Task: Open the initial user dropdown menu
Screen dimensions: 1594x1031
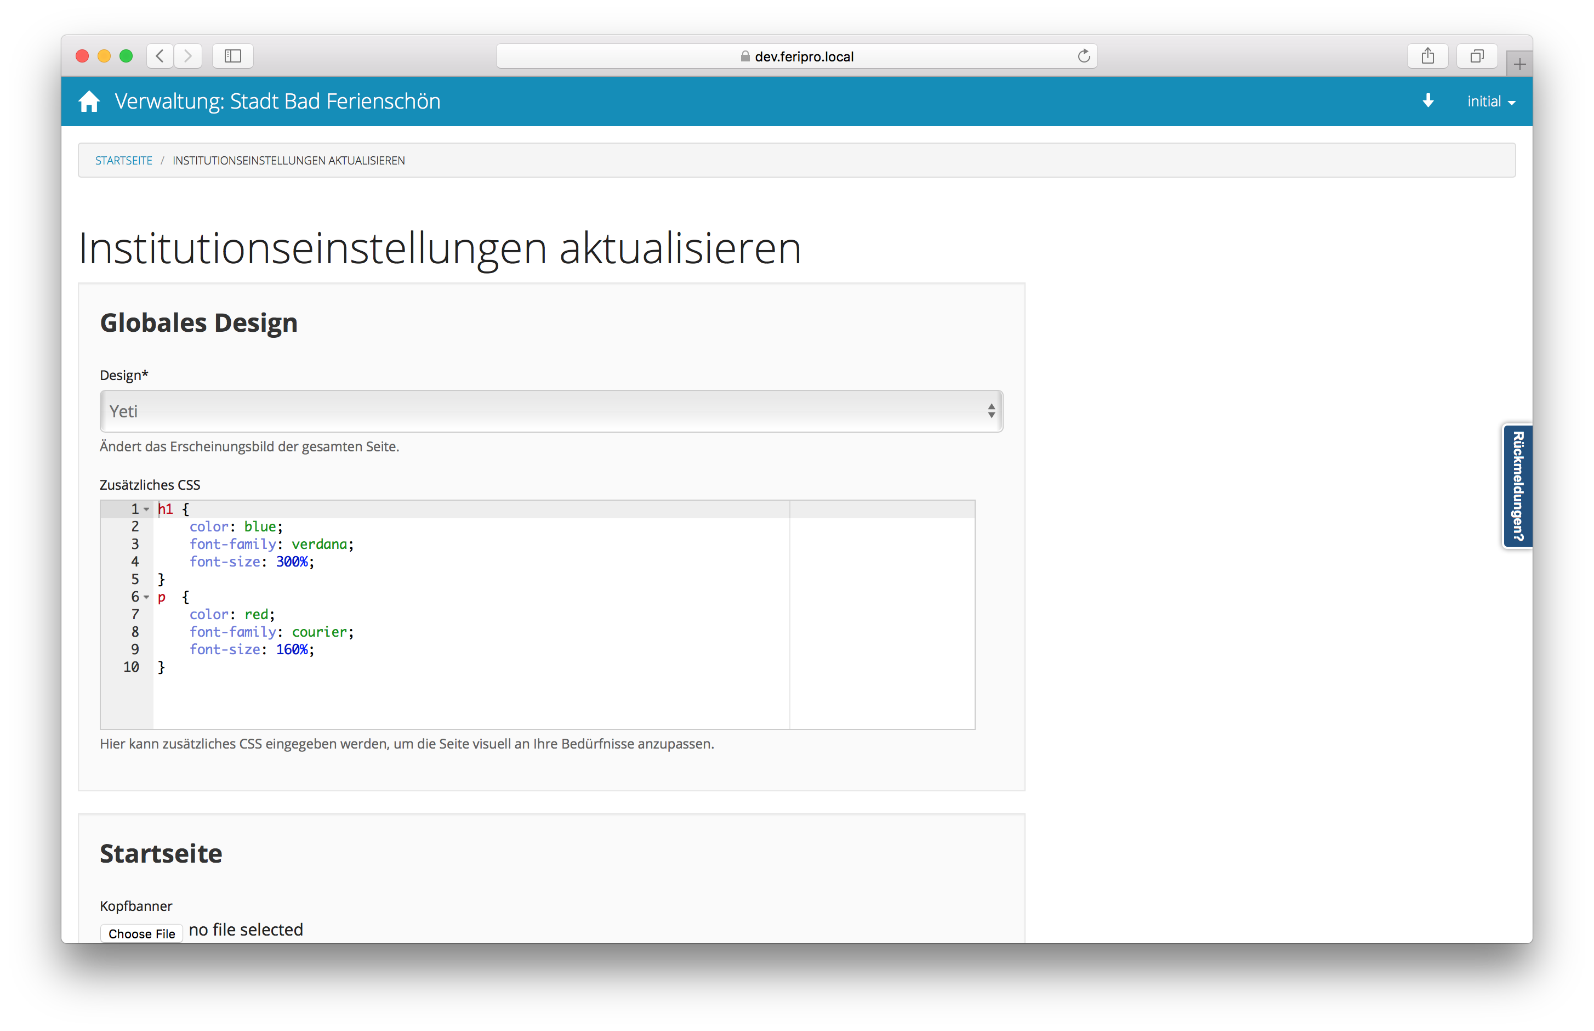Action: (x=1490, y=102)
